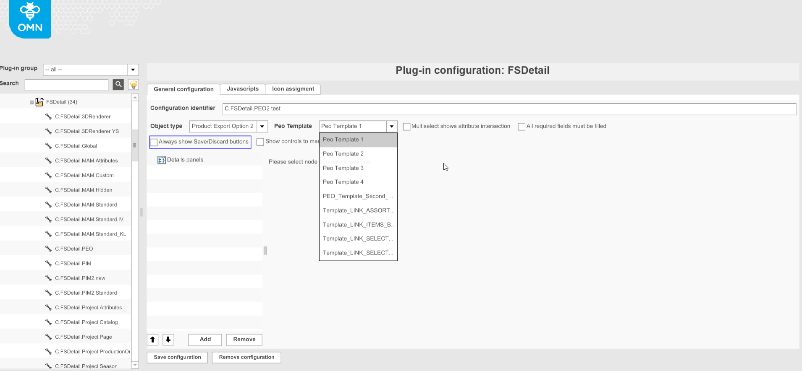The height and width of the screenshot is (371, 802).
Task: Click the Details panels icon
Action: [x=161, y=160]
